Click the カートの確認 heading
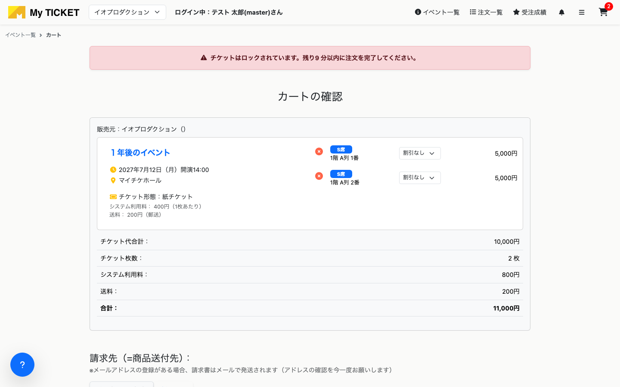 pos(310,96)
